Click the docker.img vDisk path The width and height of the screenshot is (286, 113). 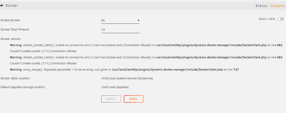[x=127, y=78]
